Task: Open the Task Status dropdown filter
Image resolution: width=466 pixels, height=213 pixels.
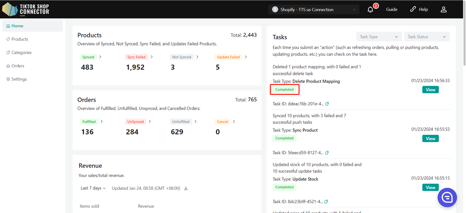Action: (x=427, y=37)
